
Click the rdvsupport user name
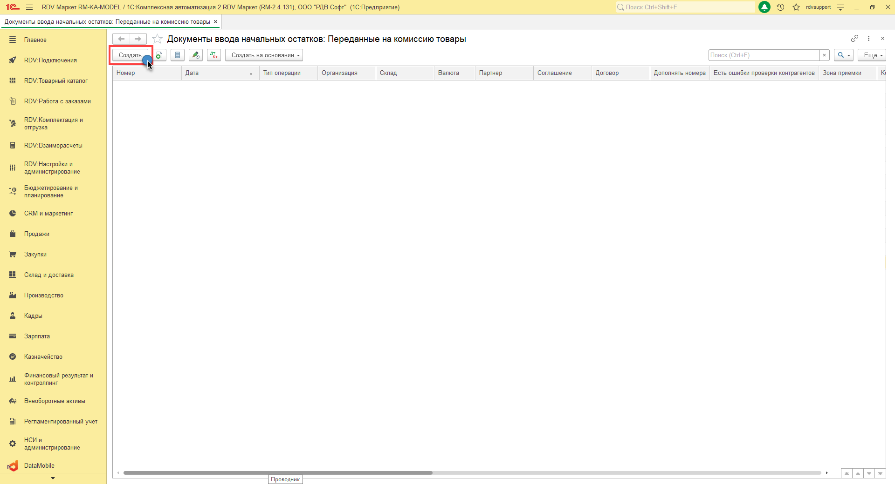[x=819, y=7]
